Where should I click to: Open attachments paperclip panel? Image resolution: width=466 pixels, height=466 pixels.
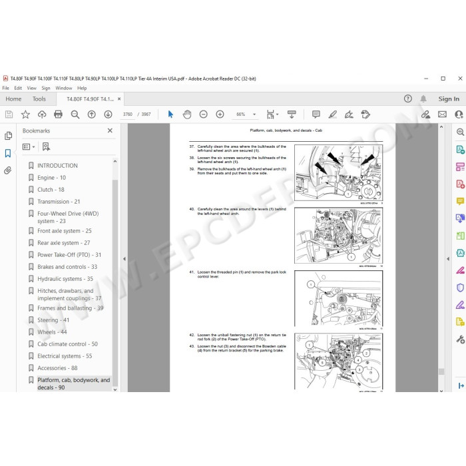pos(8,170)
